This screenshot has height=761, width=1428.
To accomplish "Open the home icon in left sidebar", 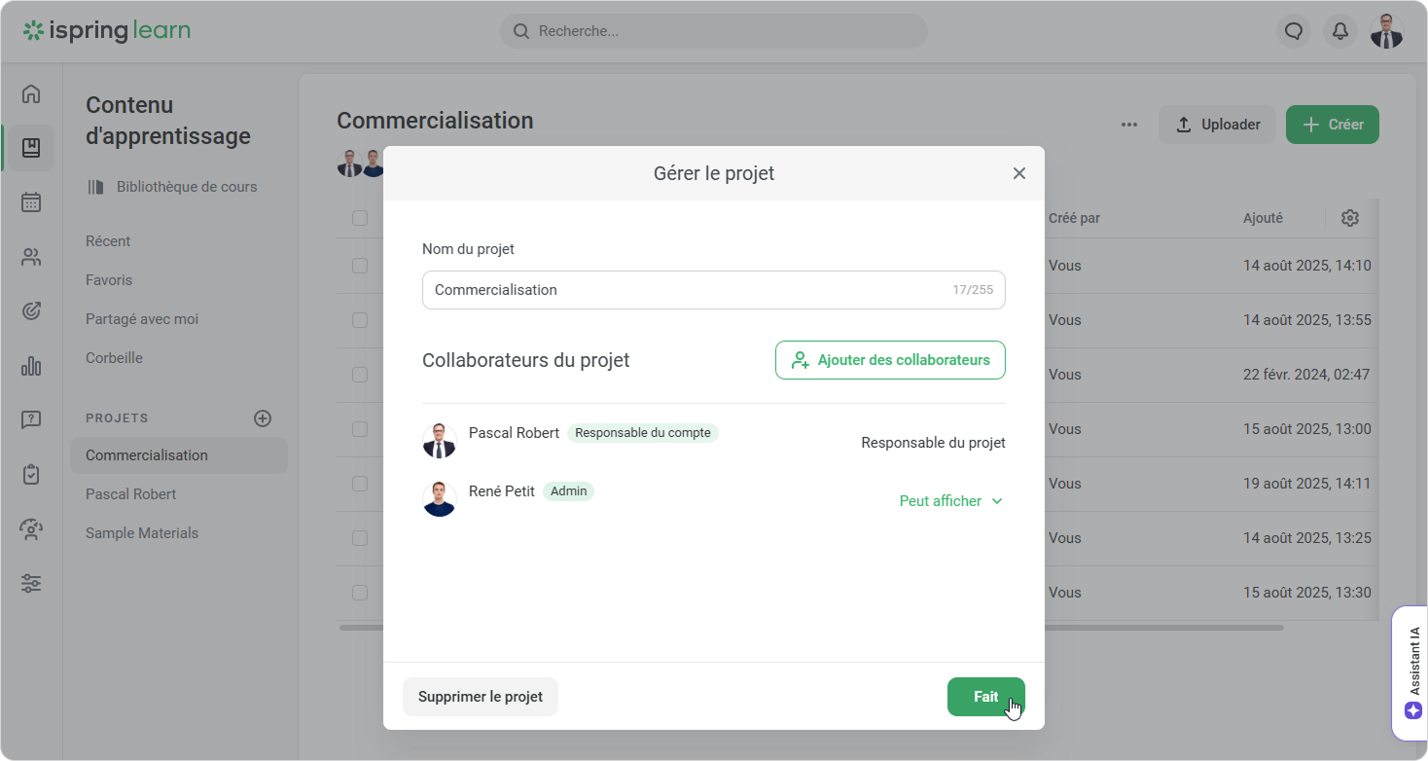I will 31,93.
